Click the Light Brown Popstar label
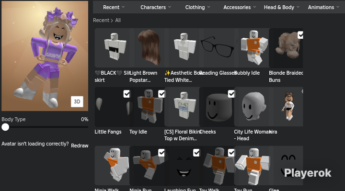The image size is (345, 191). [x=143, y=77]
